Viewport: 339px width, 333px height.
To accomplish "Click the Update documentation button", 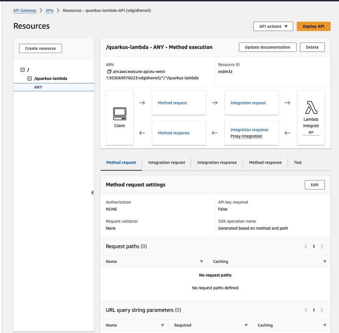I will (x=267, y=47).
